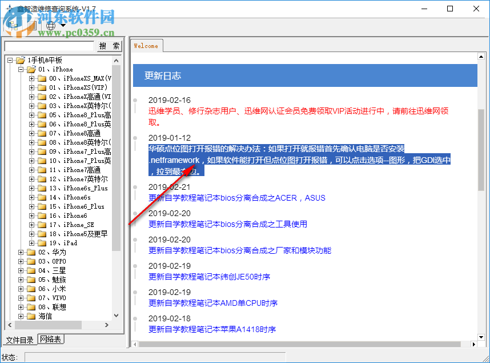The image size is (490, 363).
Task: Click the 搜索 button
Action: tap(109, 46)
